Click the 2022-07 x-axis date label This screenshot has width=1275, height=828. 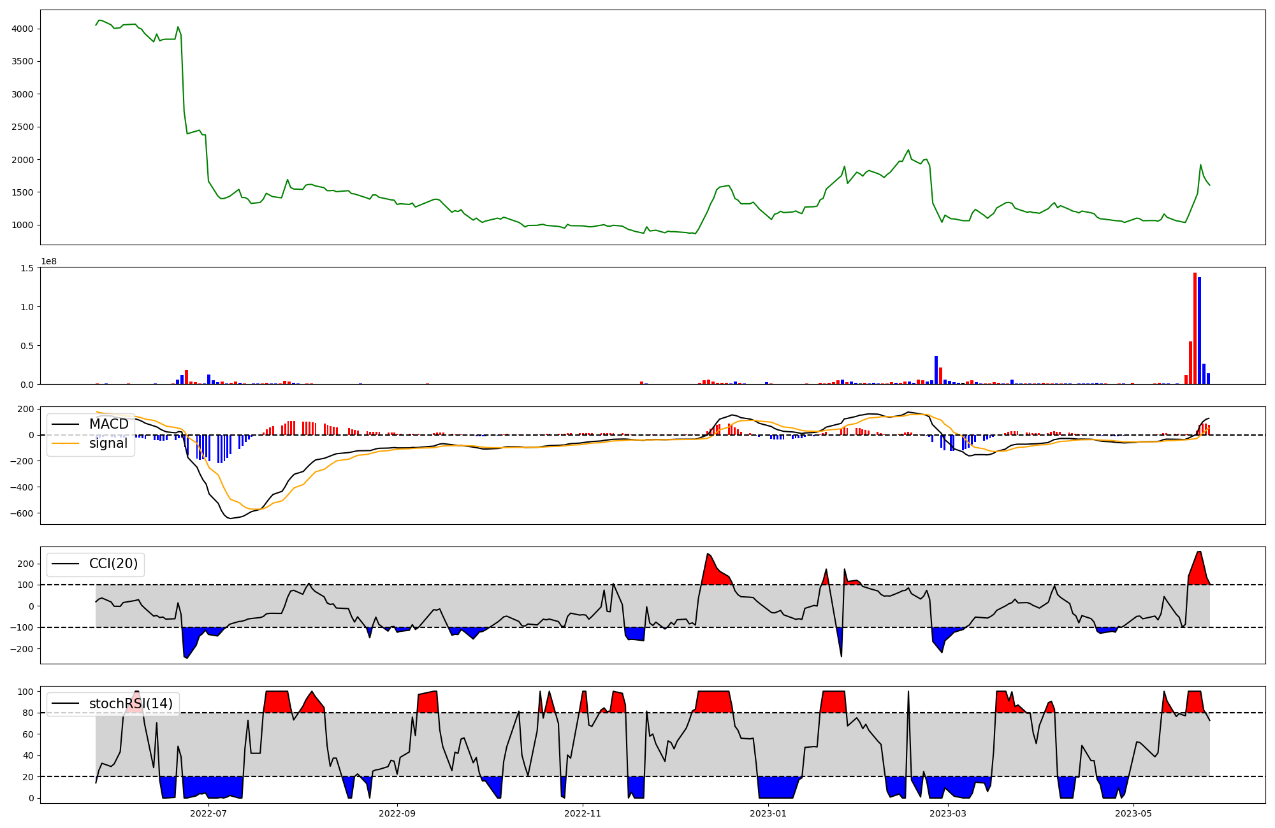208,813
